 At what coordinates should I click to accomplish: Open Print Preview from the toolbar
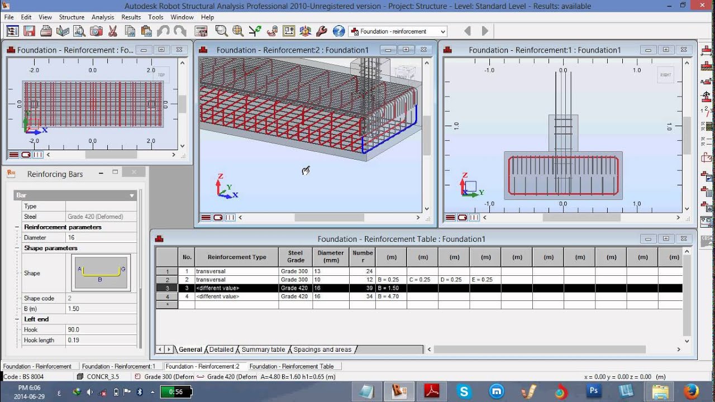79,31
